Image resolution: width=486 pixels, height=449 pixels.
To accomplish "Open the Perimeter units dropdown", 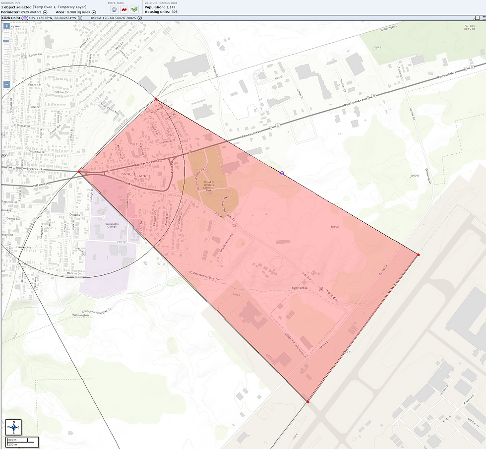I will [45, 12].
